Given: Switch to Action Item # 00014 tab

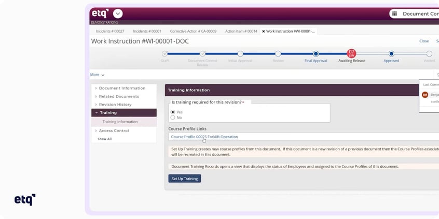Looking at the screenshot, I should point(241,31).
